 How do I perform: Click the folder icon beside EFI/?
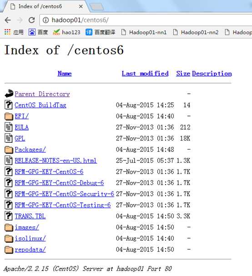[x=9, y=116]
